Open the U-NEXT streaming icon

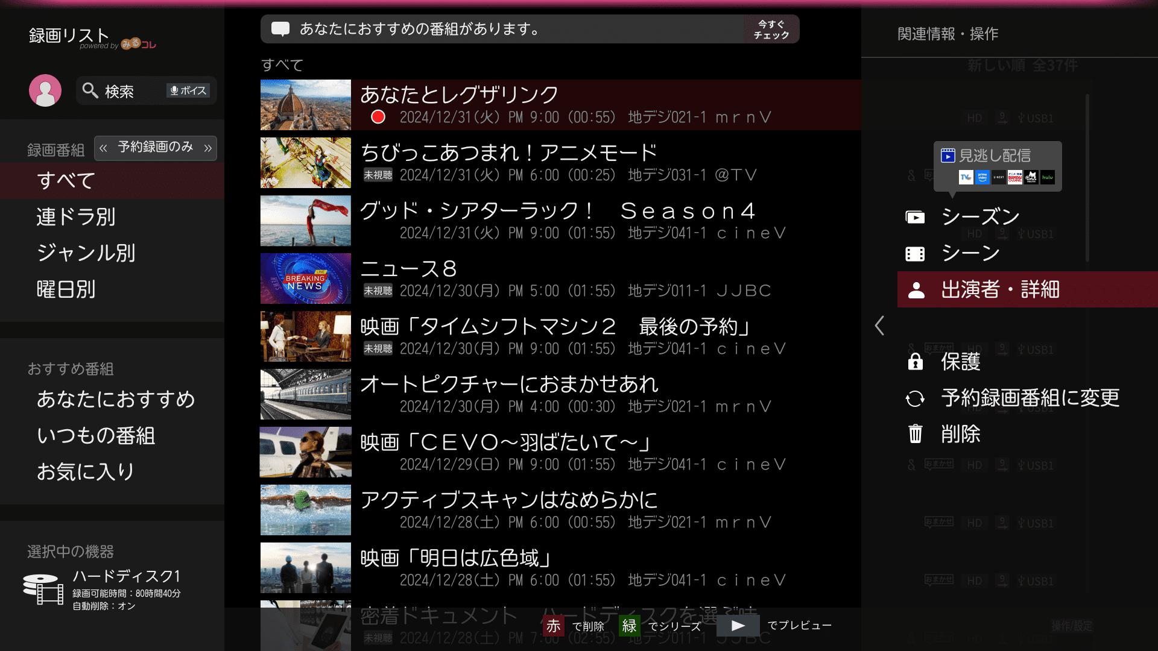pos(999,177)
